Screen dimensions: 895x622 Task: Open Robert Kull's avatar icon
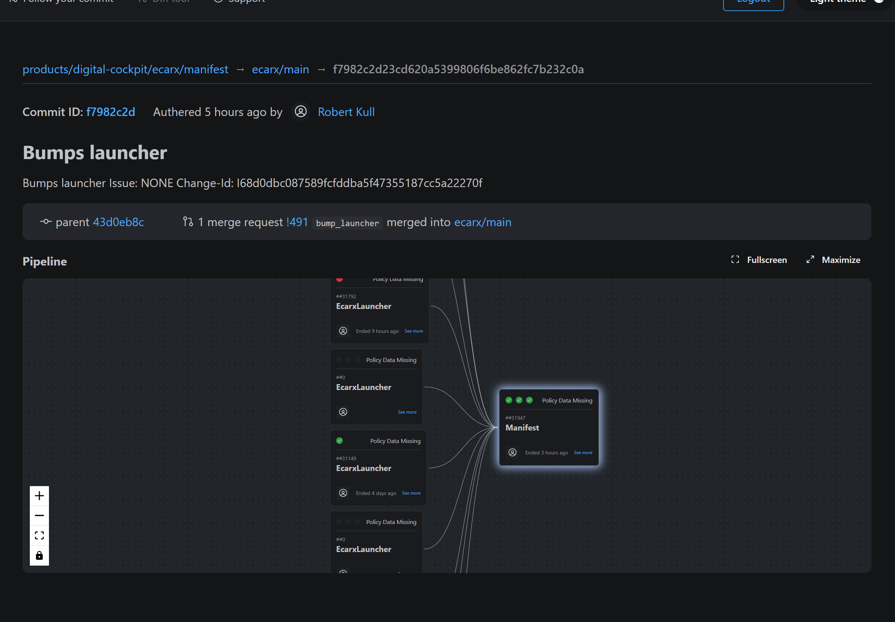(300, 112)
